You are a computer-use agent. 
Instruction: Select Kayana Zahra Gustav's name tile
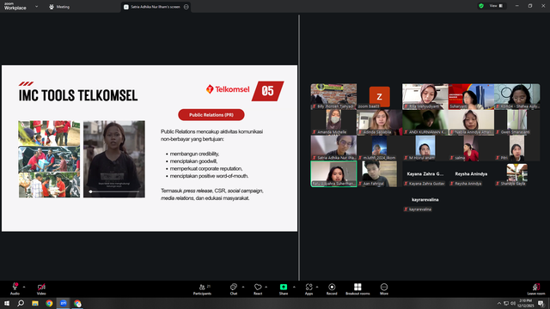coord(425,174)
